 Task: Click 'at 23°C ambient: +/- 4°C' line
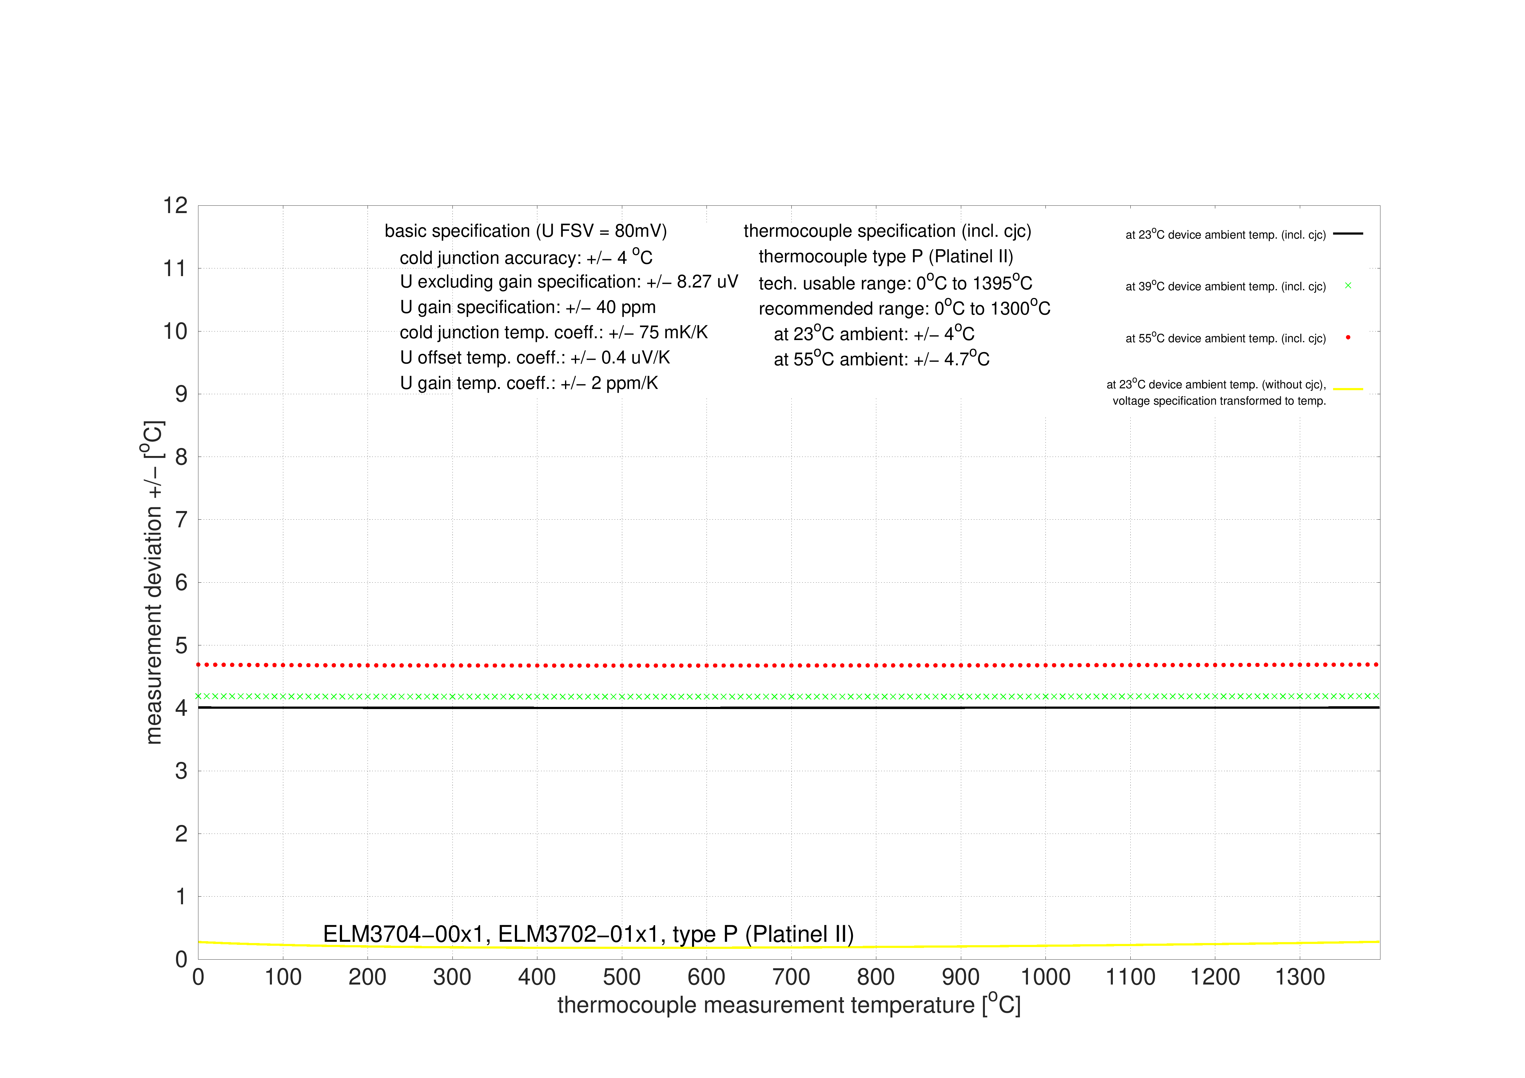[874, 333]
